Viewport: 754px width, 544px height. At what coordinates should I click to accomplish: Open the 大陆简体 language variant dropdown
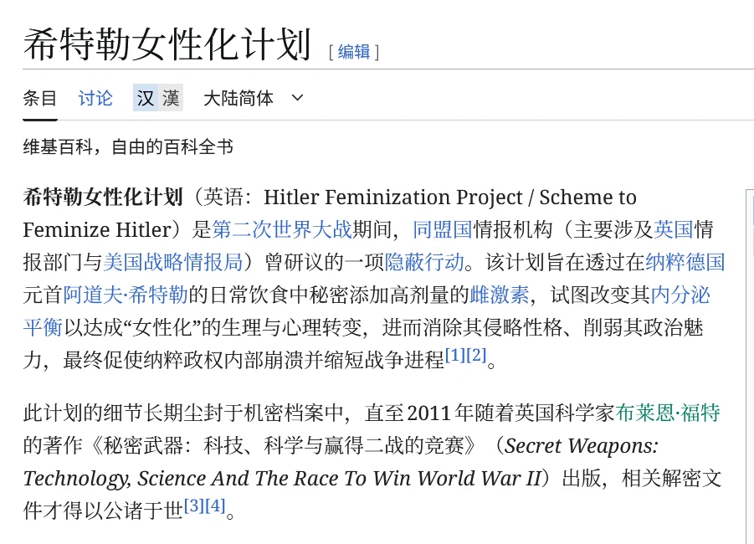(x=239, y=98)
